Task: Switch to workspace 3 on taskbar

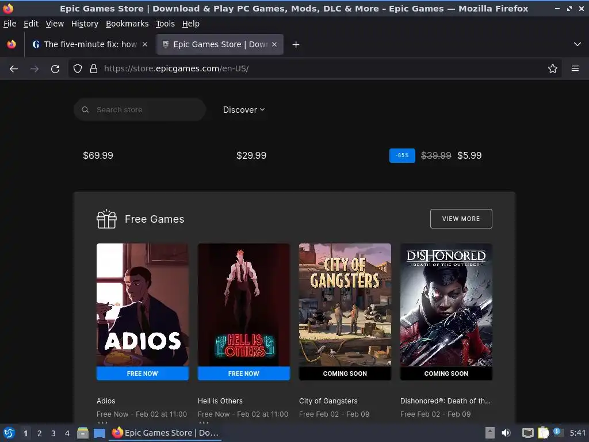Action: coord(53,433)
